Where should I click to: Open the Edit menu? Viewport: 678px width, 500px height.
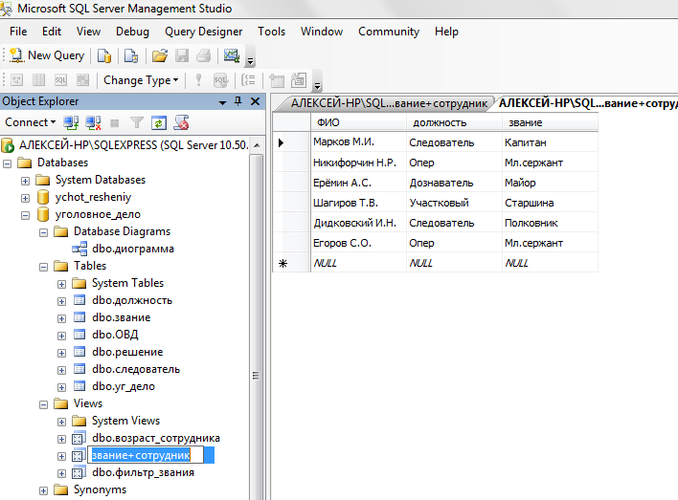[x=52, y=32]
